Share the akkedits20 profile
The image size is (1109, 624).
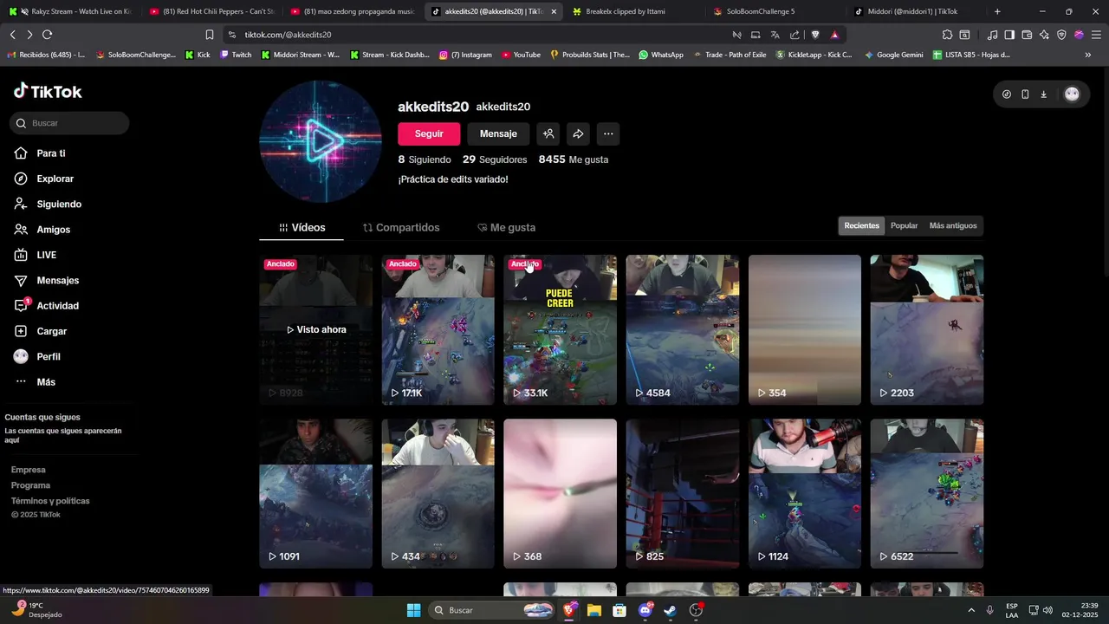(578, 133)
